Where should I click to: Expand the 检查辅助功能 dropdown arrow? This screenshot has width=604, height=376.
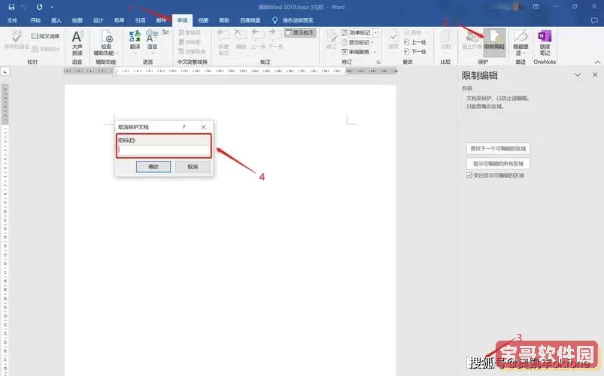coord(117,53)
